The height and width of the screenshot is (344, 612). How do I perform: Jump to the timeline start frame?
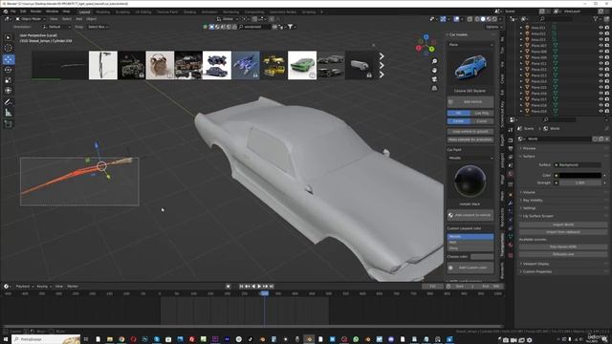pos(241,287)
